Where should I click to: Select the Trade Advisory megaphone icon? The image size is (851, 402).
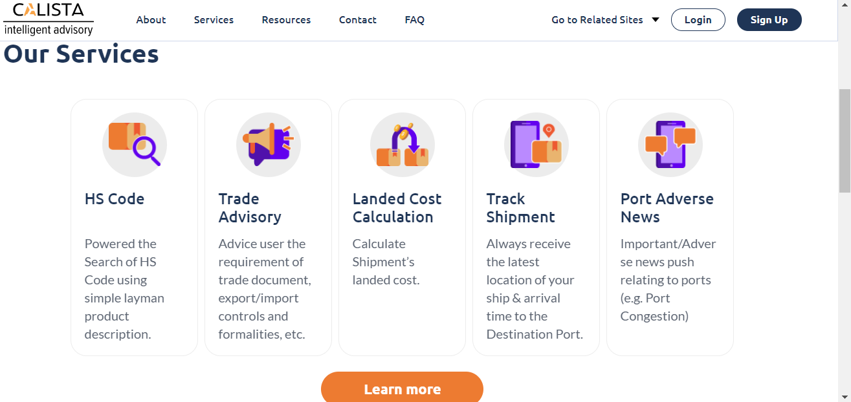pos(269,145)
